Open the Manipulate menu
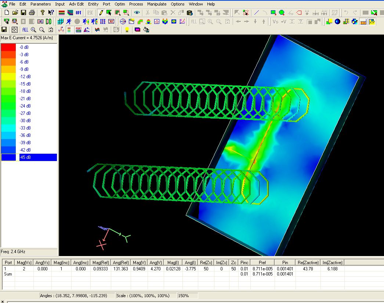This screenshot has height=303, width=384. 157,4
